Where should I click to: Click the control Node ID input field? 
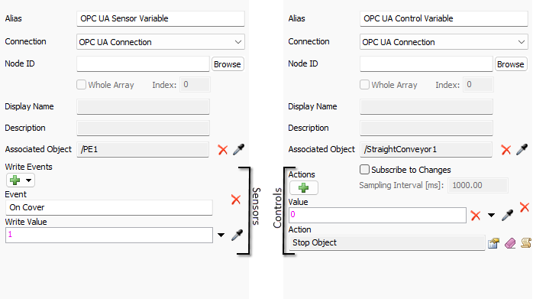pyautogui.click(x=426, y=64)
